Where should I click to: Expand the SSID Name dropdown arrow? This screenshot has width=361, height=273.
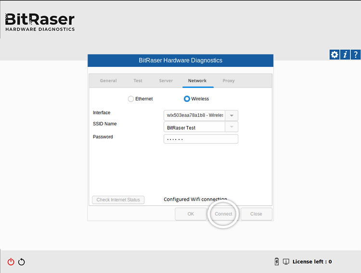click(232, 127)
